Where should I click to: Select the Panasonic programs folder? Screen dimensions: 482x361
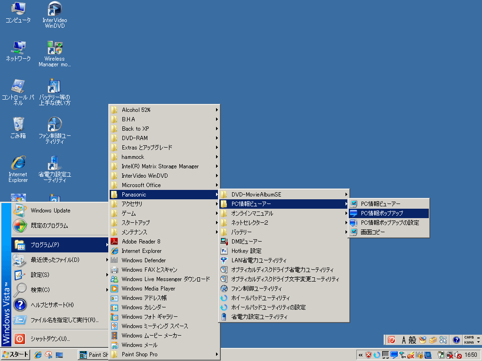pos(164,195)
